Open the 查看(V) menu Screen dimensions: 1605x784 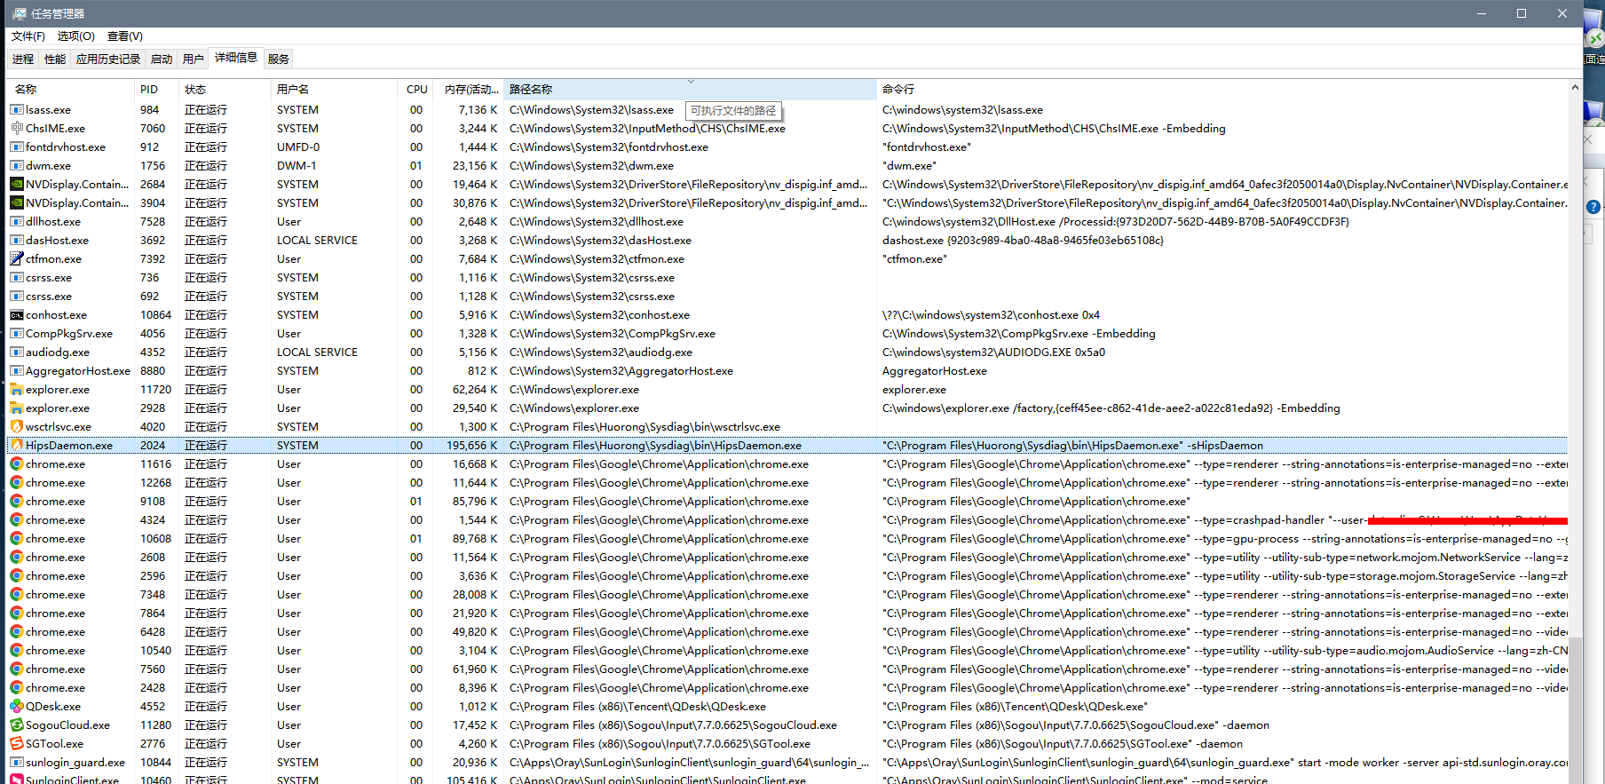(x=124, y=36)
